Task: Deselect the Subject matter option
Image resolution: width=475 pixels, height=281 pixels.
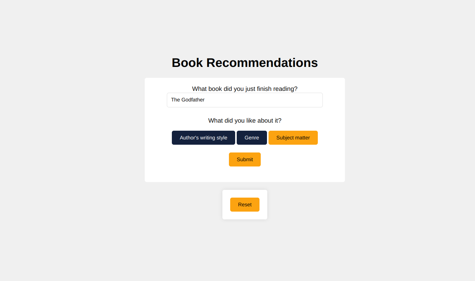Action: point(293,138)
